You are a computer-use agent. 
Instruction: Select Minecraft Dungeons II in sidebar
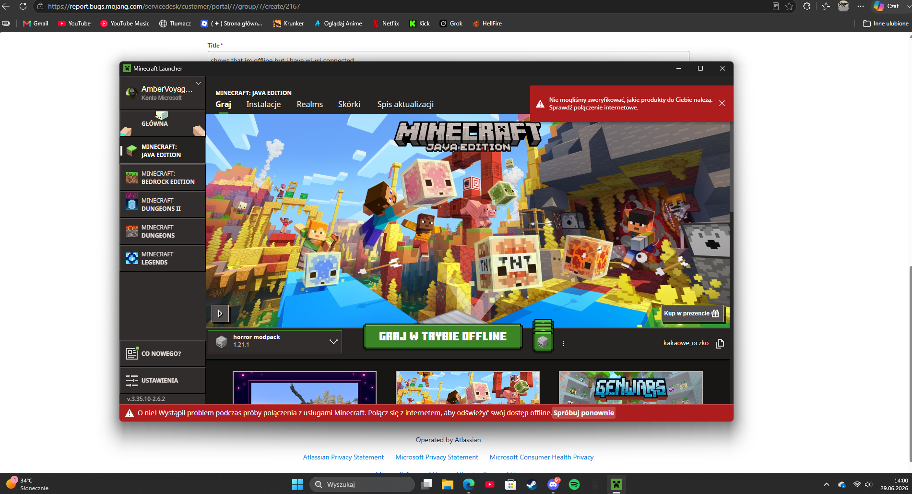[163, 205]
